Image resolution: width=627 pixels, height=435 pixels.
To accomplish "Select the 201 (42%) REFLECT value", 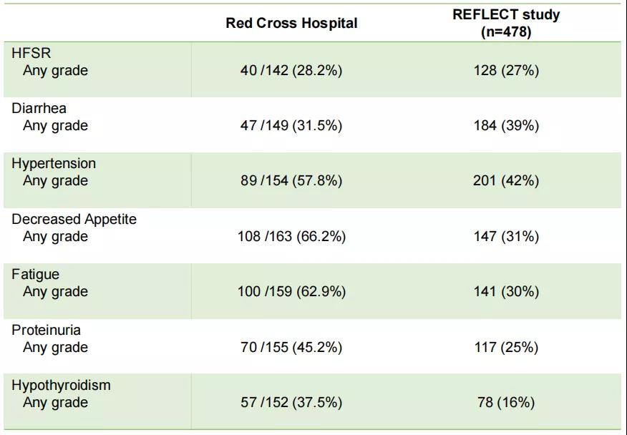I will pos(505,181).
